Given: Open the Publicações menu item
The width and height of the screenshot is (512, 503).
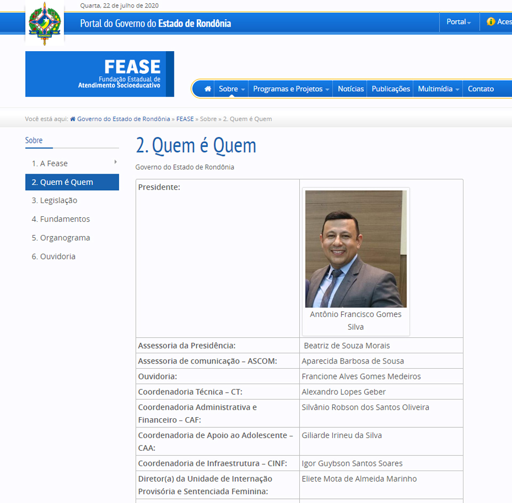Looking at the screenshot, I should (390, 89).
